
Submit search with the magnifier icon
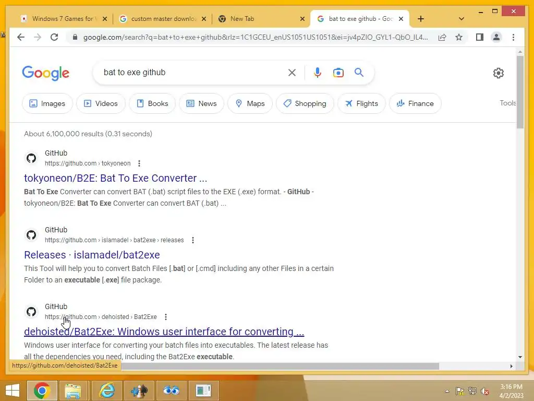click(359, 72)
